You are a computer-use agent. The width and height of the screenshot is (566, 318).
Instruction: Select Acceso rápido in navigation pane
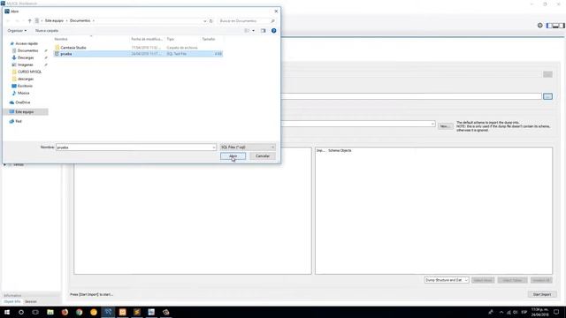click(27, 43)
